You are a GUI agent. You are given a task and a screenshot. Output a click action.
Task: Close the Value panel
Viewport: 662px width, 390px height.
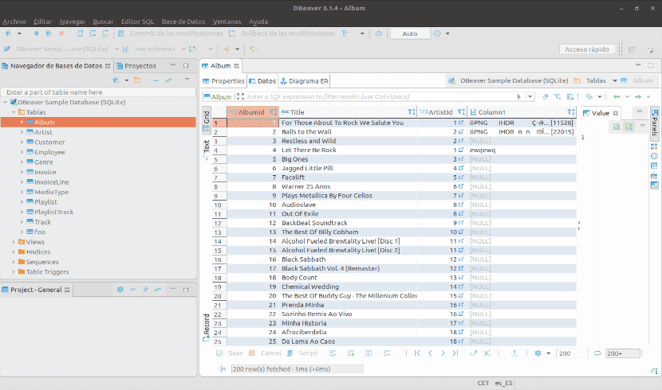[x=616, y=113]
